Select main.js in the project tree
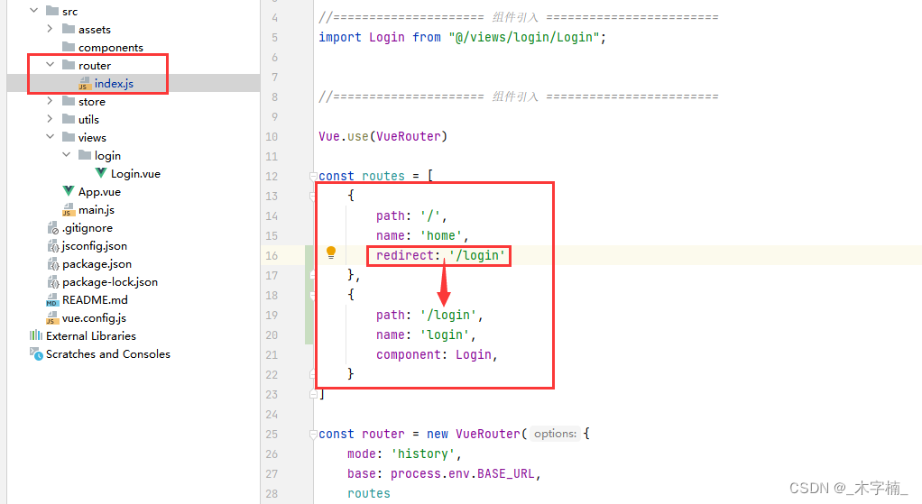 pos(97,210)
